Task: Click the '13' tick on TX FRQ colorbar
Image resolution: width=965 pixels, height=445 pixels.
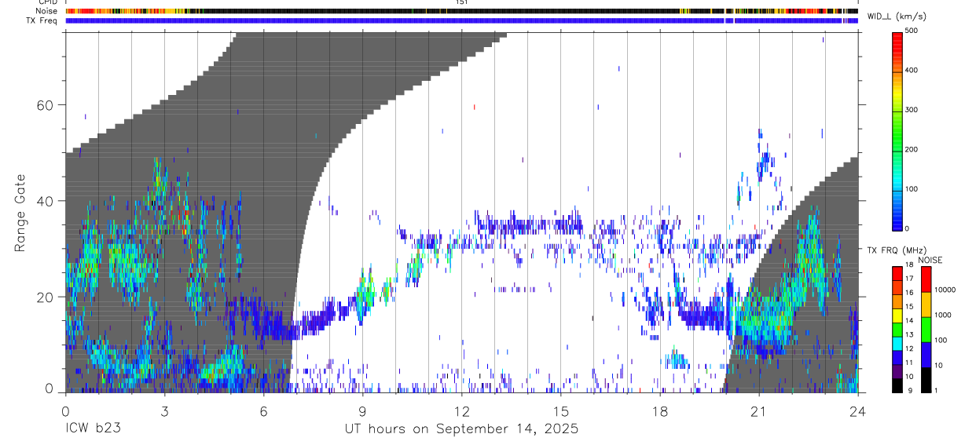Action: 909,334
